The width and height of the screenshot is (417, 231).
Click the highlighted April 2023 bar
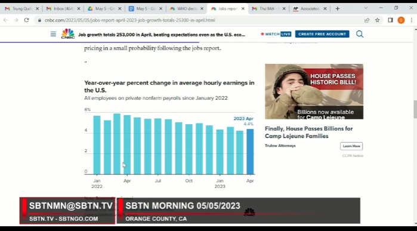[250, 152]
